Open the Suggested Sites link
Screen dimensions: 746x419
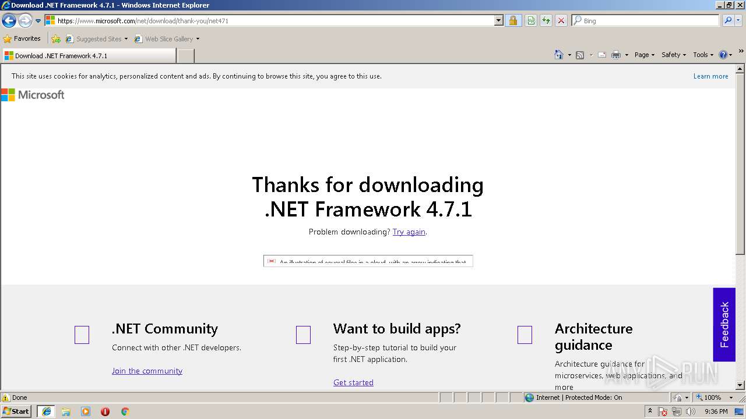pos(96,39)
